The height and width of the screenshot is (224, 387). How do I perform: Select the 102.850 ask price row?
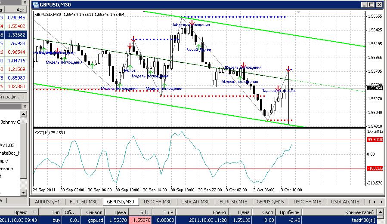(x=14, y=86)
